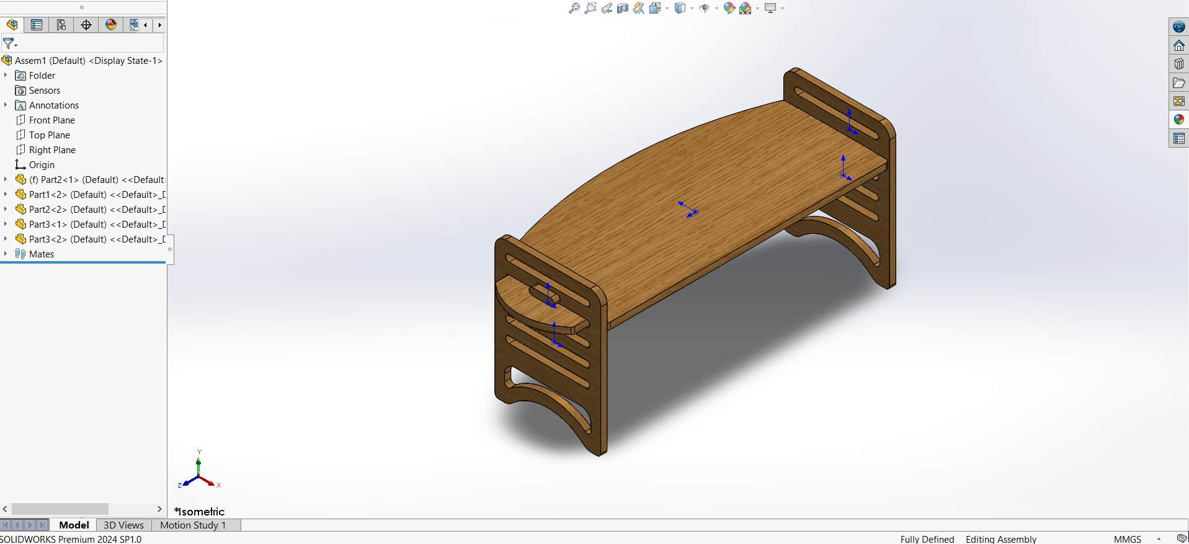Open the unit system up-arrow menu
The height and width of the screenshot is (544, 1189).
[1159, 539]
